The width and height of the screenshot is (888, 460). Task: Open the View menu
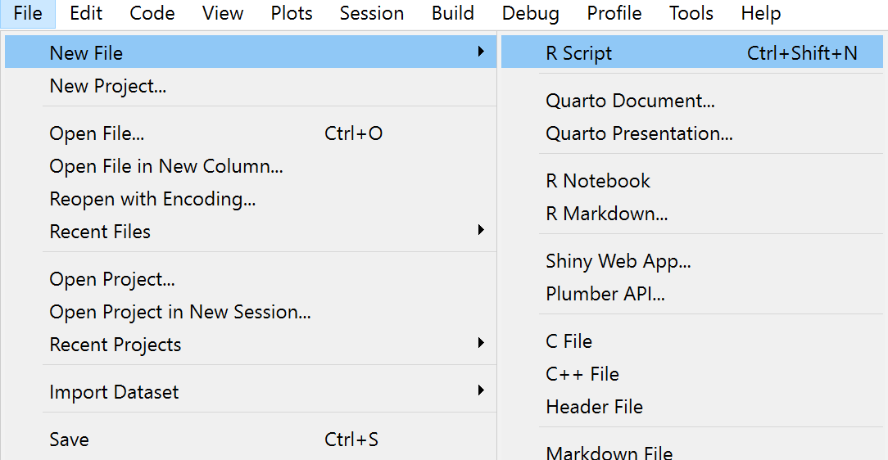tap(223, 14)
